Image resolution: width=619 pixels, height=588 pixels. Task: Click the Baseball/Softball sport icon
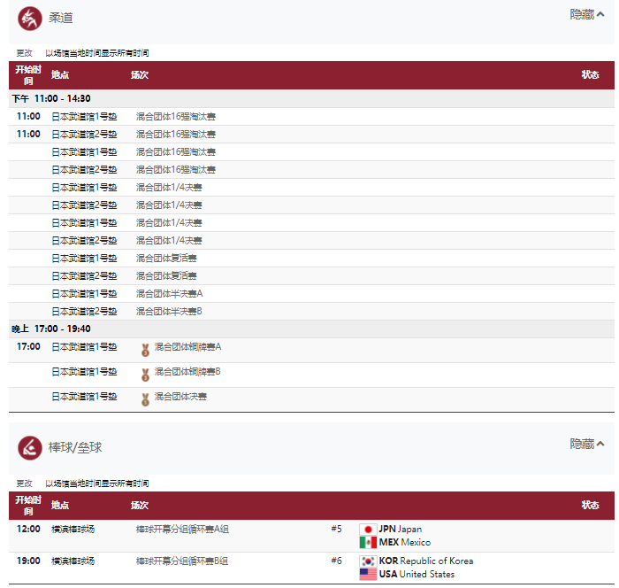pyautogui.click(x=29, y=448)
